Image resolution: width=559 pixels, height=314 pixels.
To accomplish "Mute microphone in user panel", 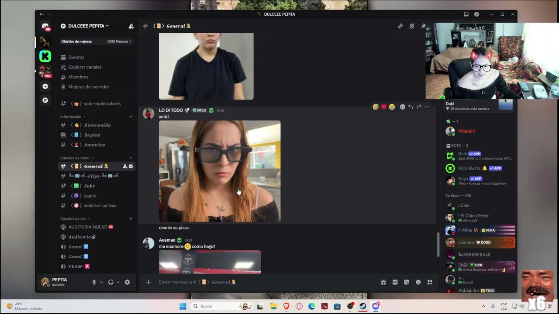I will click(x=94, y=282).
